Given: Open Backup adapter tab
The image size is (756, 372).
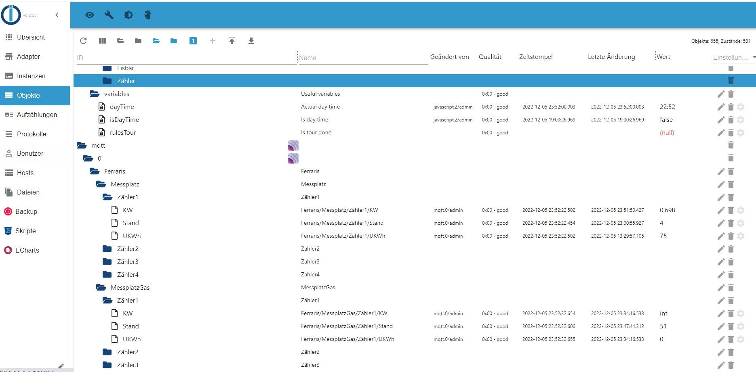Looking at the screenshot, I should (x=35, y=211).
